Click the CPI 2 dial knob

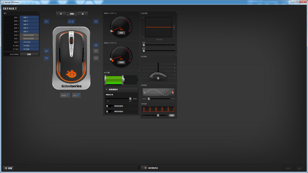coord(111,59)
